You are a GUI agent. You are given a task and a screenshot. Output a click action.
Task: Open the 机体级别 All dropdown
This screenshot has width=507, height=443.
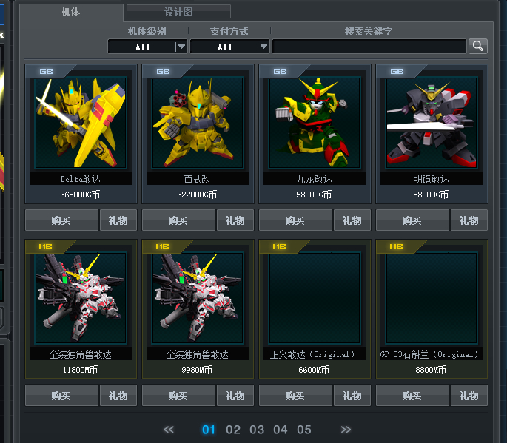click(x=147, y=47)
